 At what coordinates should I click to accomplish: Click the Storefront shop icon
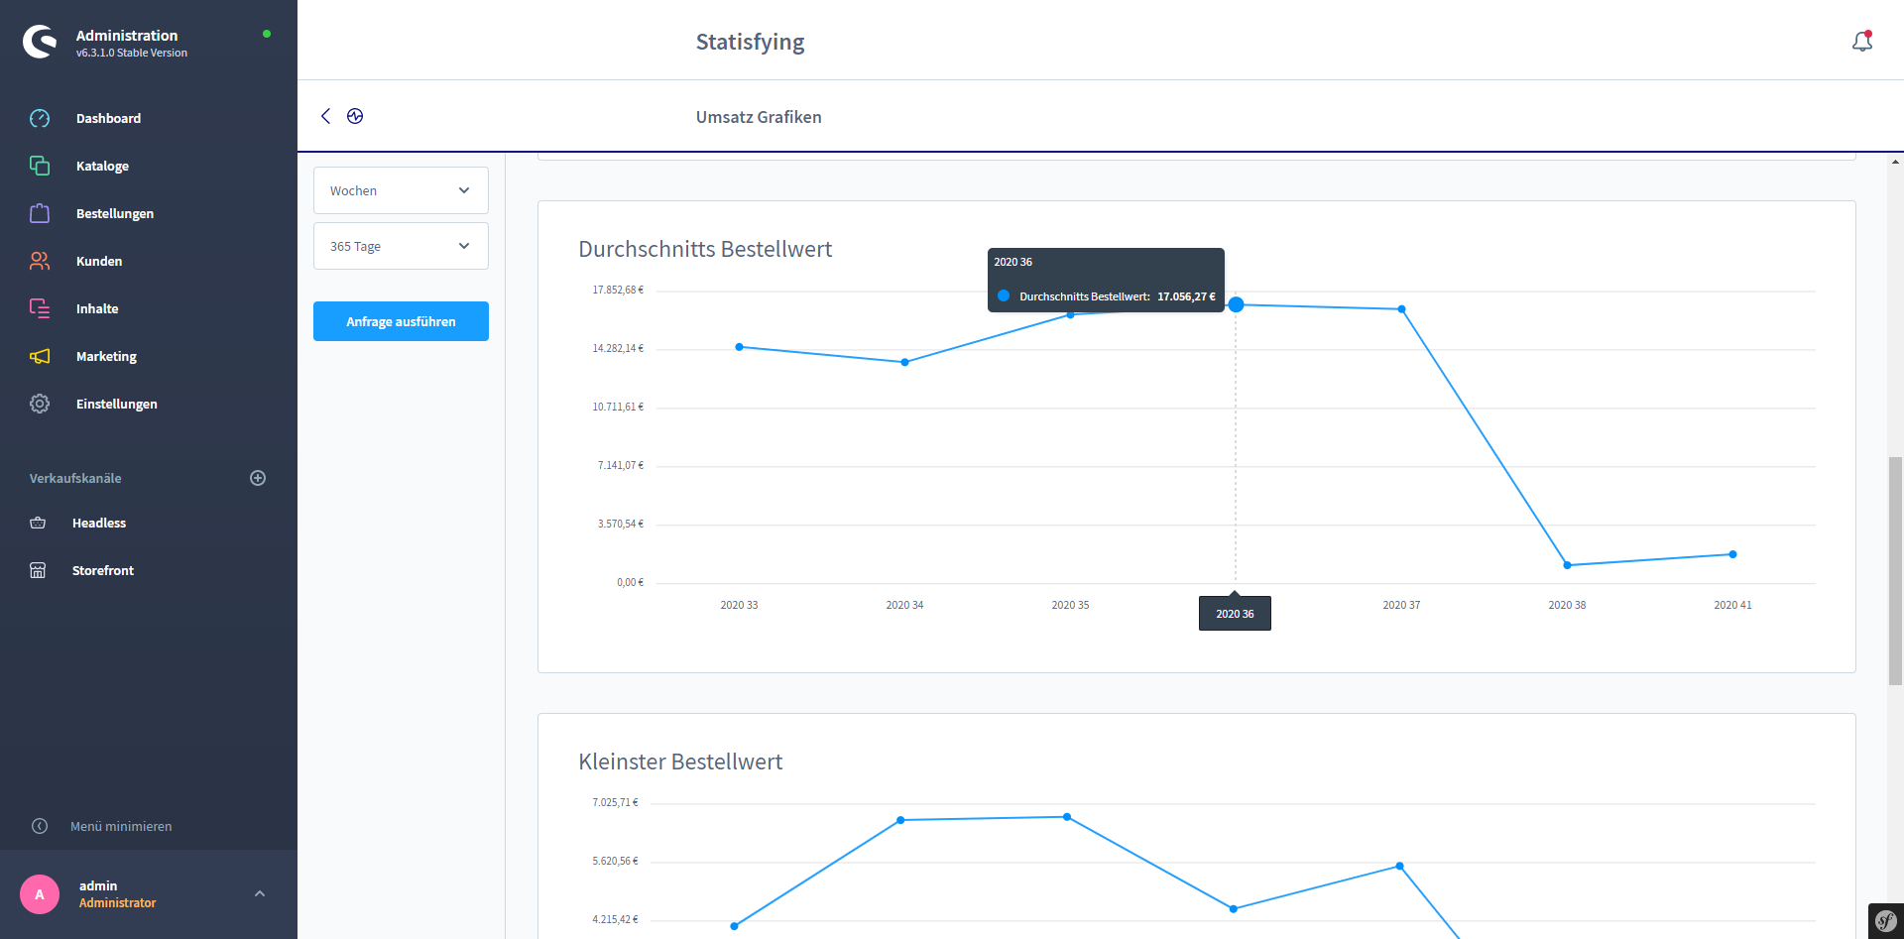(x=38, y=570)
